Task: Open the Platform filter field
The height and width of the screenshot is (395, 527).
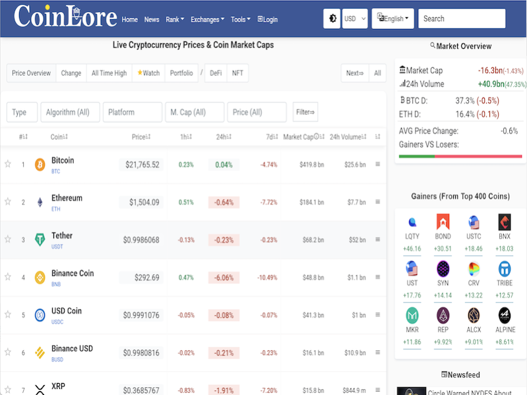Action: coord(133,112)
